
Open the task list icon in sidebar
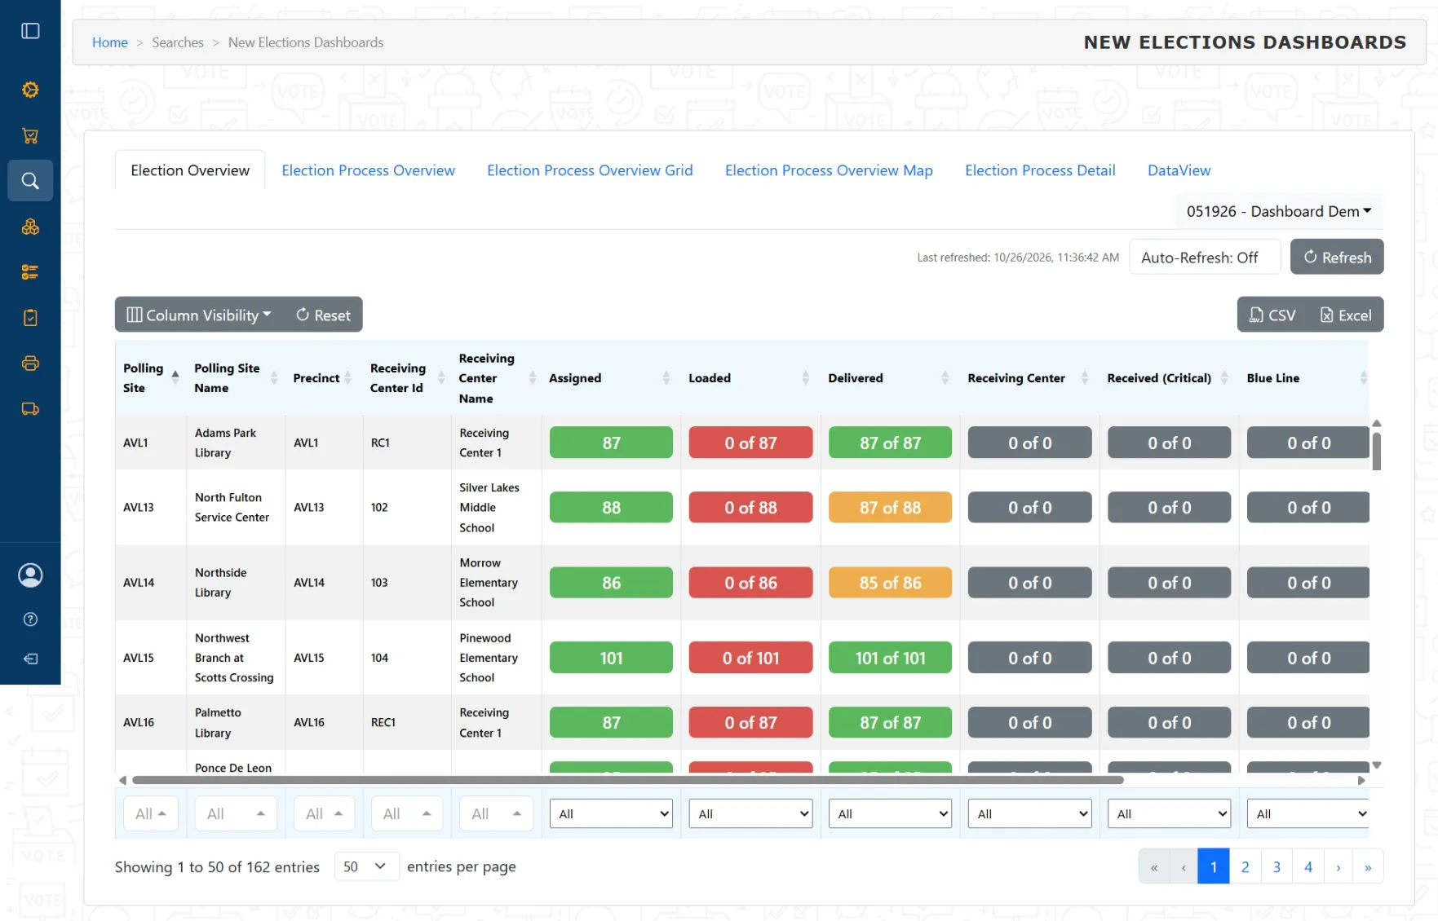30,272
